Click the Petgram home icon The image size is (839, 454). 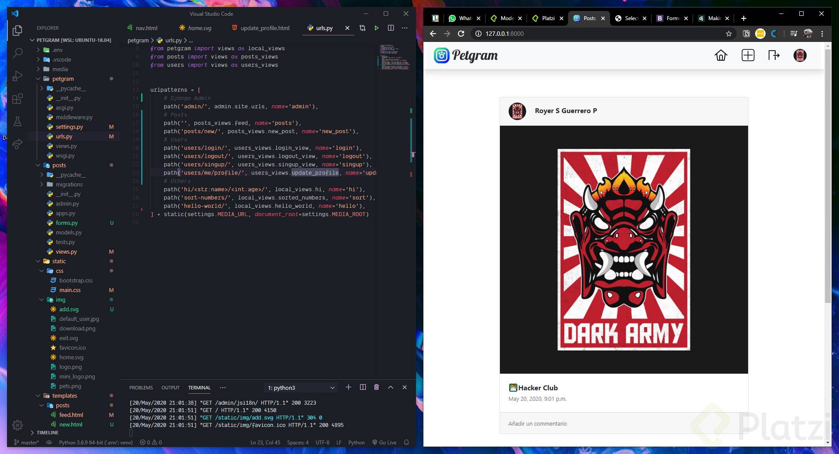pos(721,55)
